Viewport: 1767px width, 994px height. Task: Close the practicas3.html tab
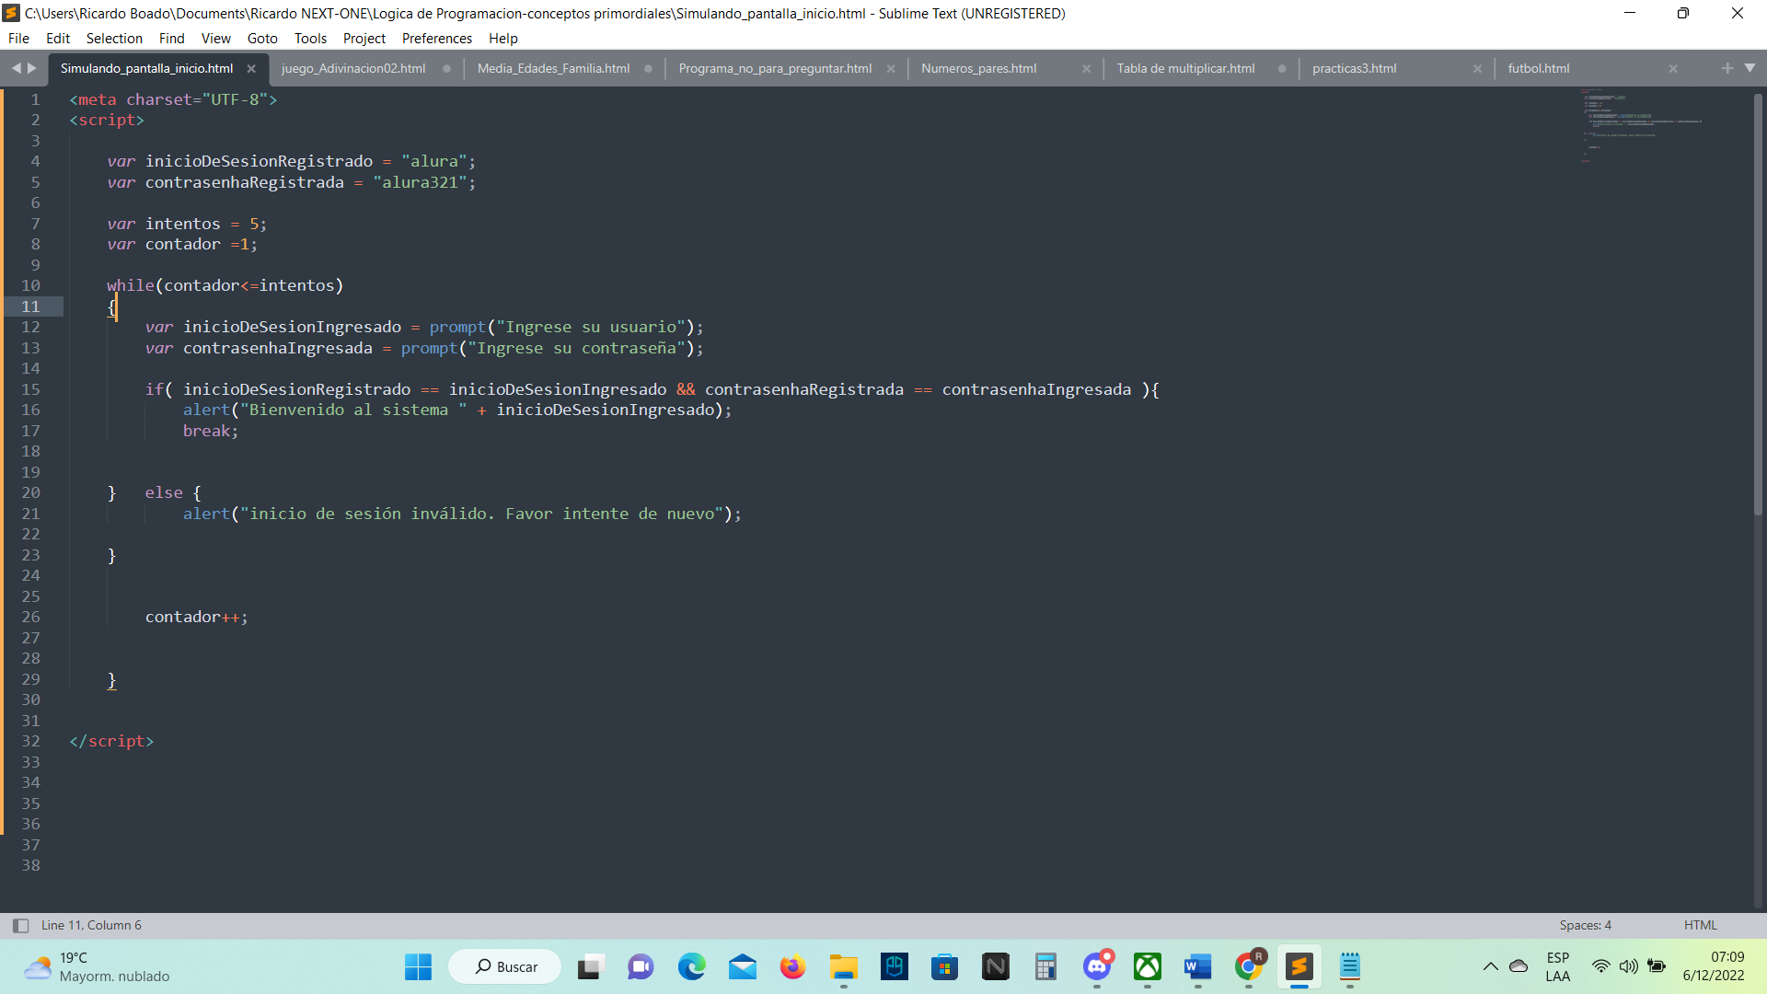coord(1478,69)
